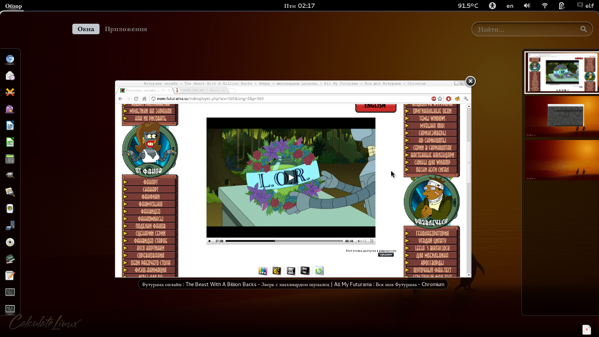Go to the Chromium home page icon
The height and width of the screenshot is (337, 599).
coord(144,99)
